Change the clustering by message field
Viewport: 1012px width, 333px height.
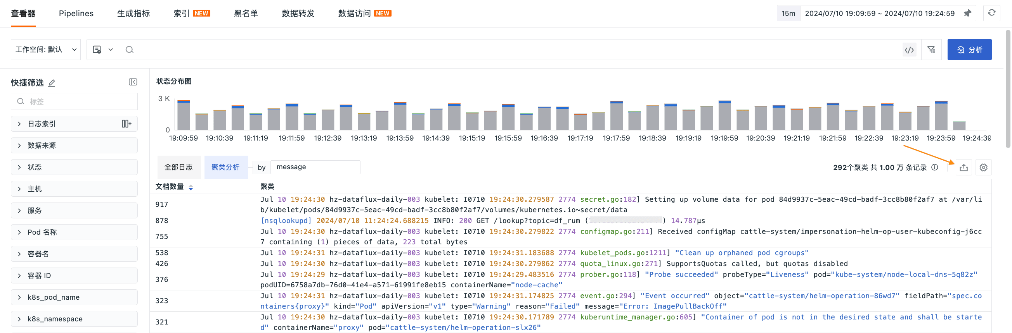tap(315, 167)
